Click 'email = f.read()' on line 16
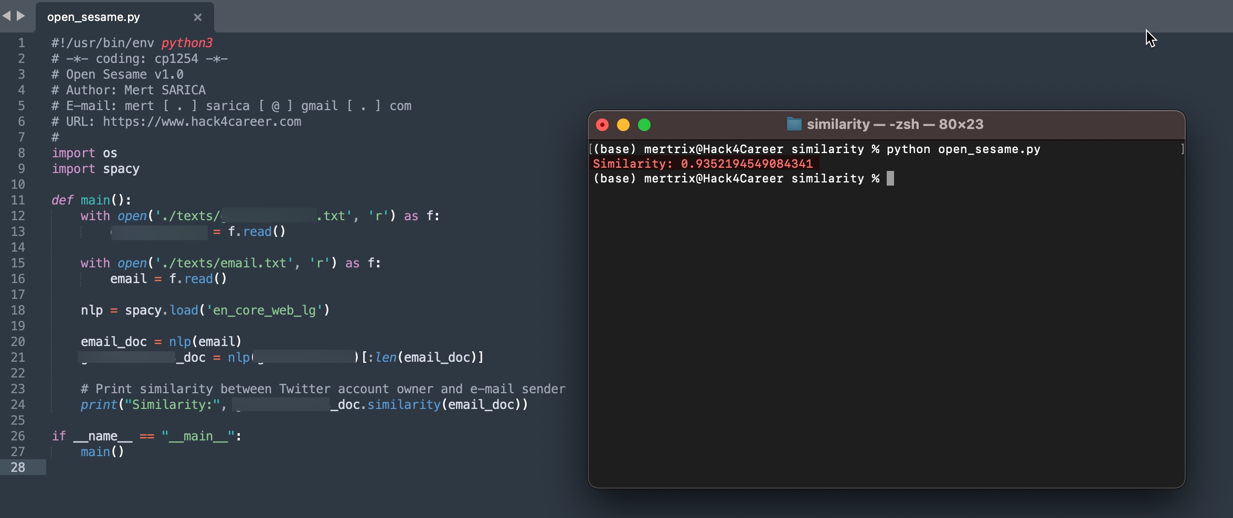 168,279
